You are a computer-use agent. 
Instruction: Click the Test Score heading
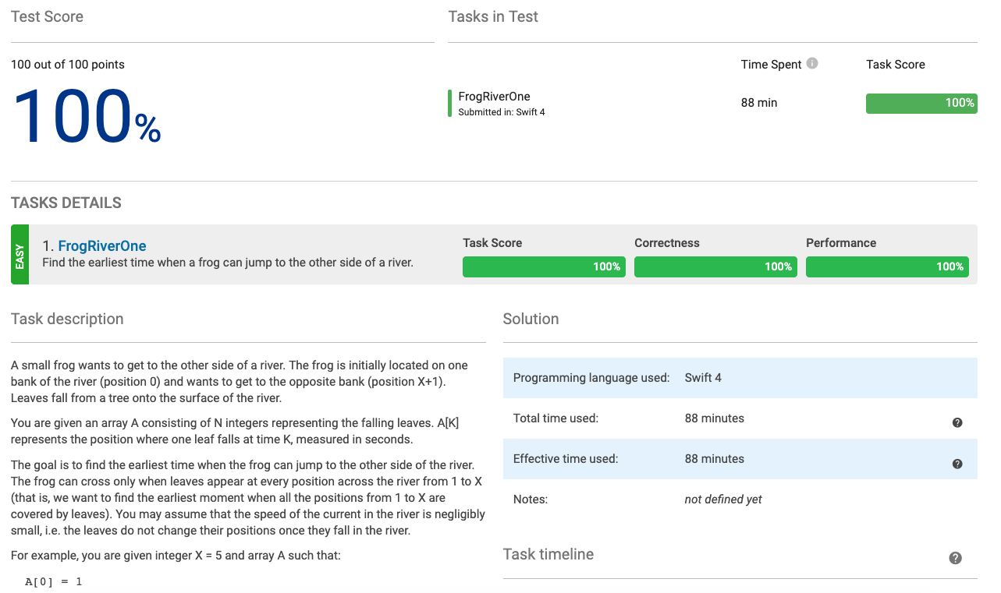47,17
